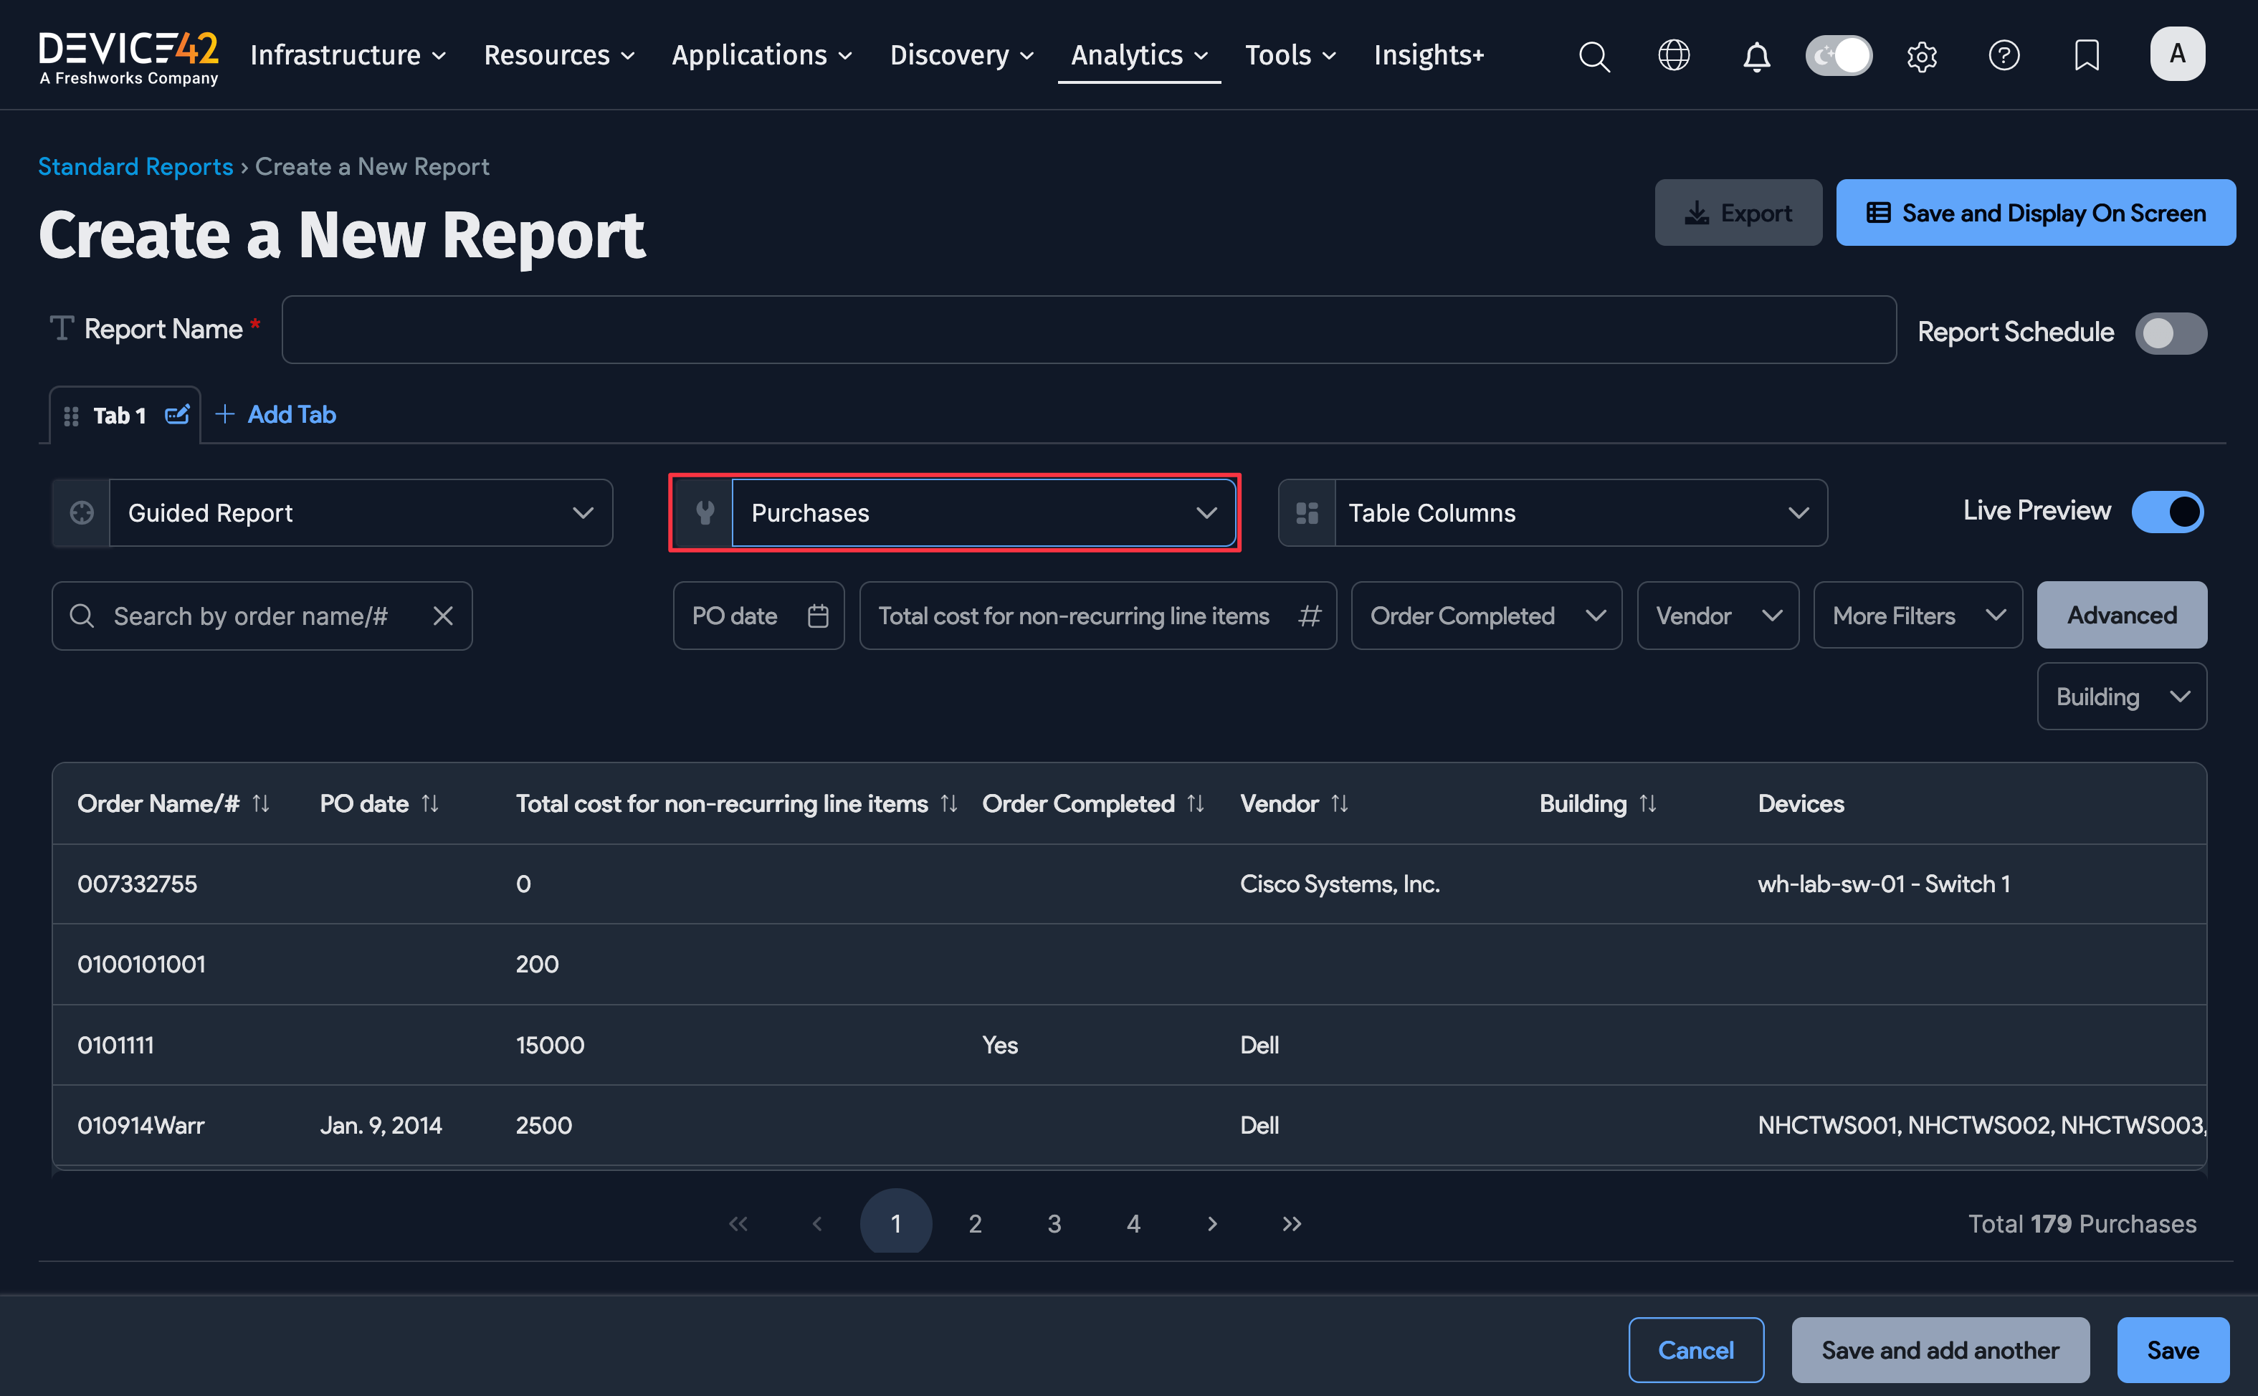Open the global search magnifier icon
The width and height of the screenshot is (2258, 1396).
coord(1594,55)
